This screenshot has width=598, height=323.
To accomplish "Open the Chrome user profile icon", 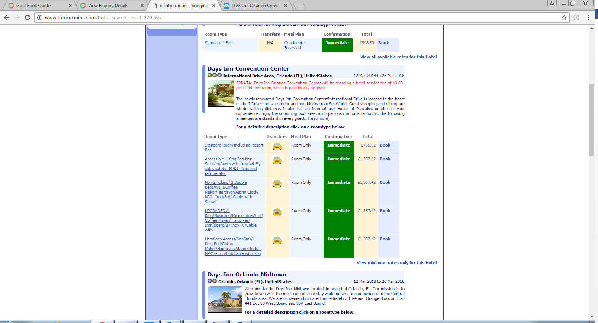I will pos(552,3).
